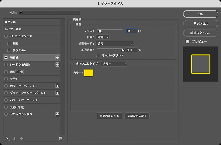Open the 位置 dropdown showing 外側
Screen dimensions: 221x145
(103, 37)
